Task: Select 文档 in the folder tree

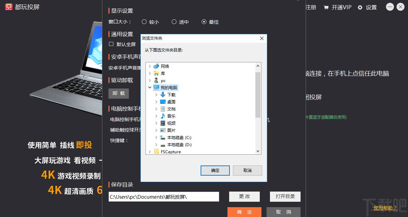Action: point(171,109)
